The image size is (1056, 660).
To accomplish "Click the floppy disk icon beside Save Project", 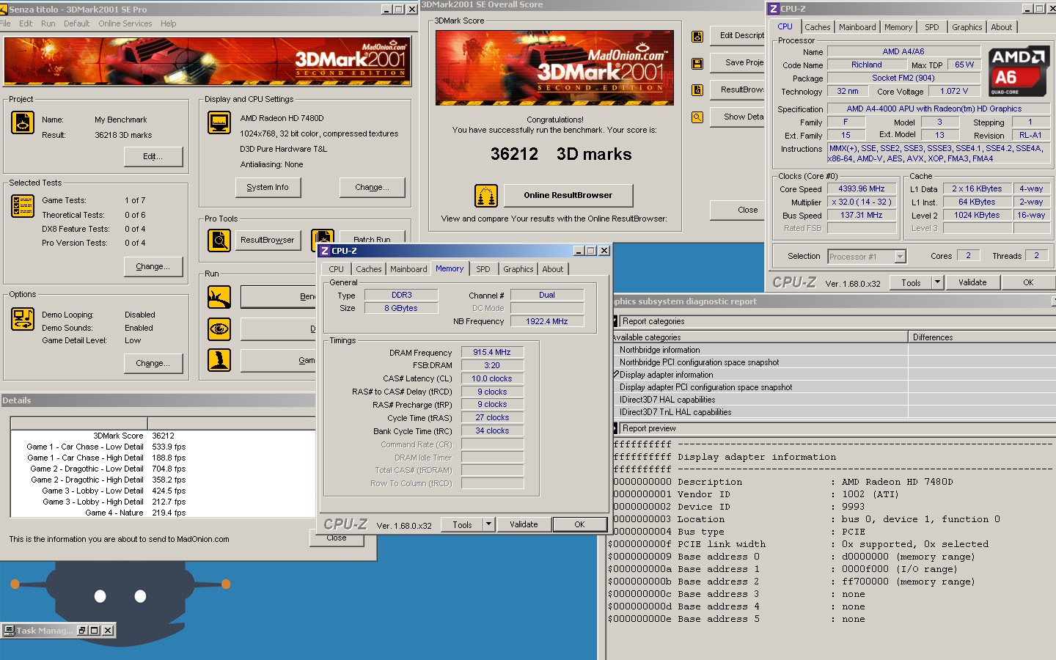I will pos(697,63).
